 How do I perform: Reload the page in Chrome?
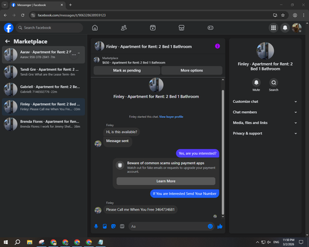[23, 15]
